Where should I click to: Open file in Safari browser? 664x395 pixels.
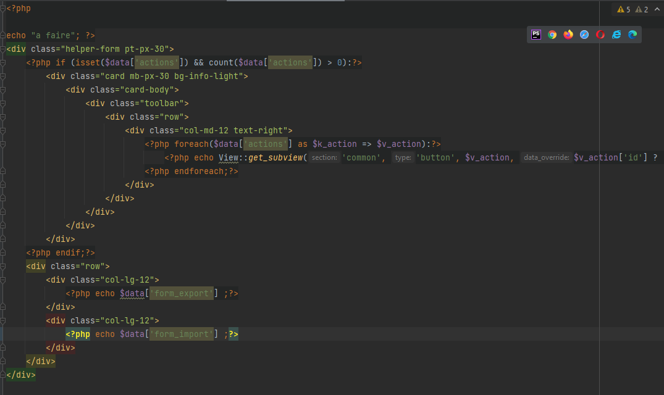coord(584,35)
